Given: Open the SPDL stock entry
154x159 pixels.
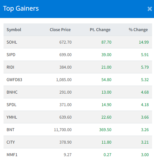Looking at the screenshot, I should click(x=11, y=105).
